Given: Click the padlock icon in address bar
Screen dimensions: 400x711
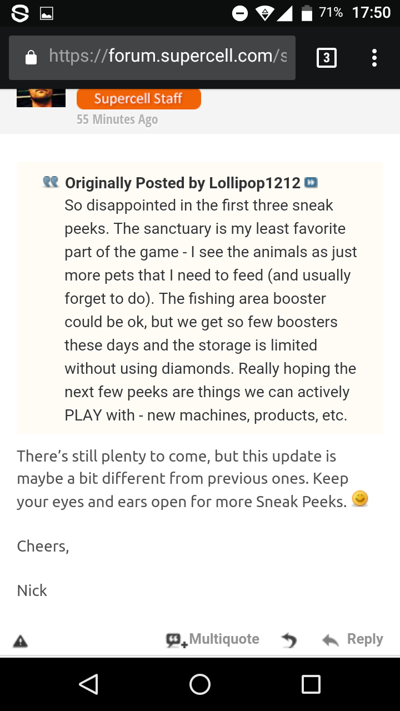Looking at the screenshot, I should click(x=32, y=57).
